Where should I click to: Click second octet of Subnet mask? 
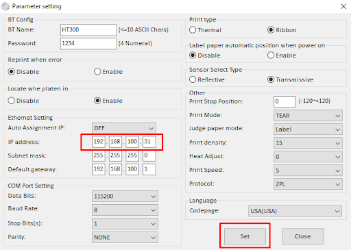click(115, 155)
